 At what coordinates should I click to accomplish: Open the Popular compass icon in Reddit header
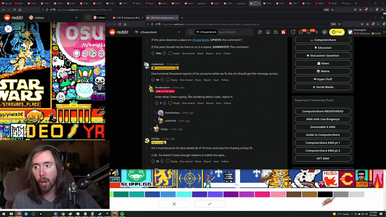point(260,32)
